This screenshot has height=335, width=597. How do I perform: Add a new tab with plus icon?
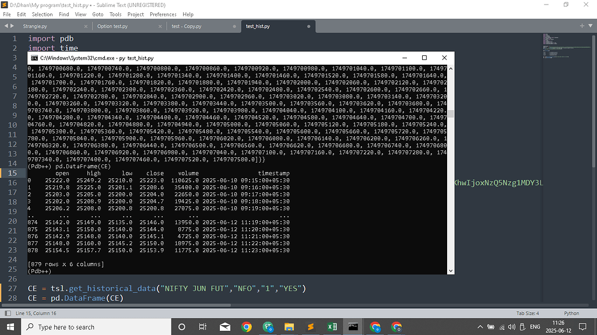[x=582, y=26]
